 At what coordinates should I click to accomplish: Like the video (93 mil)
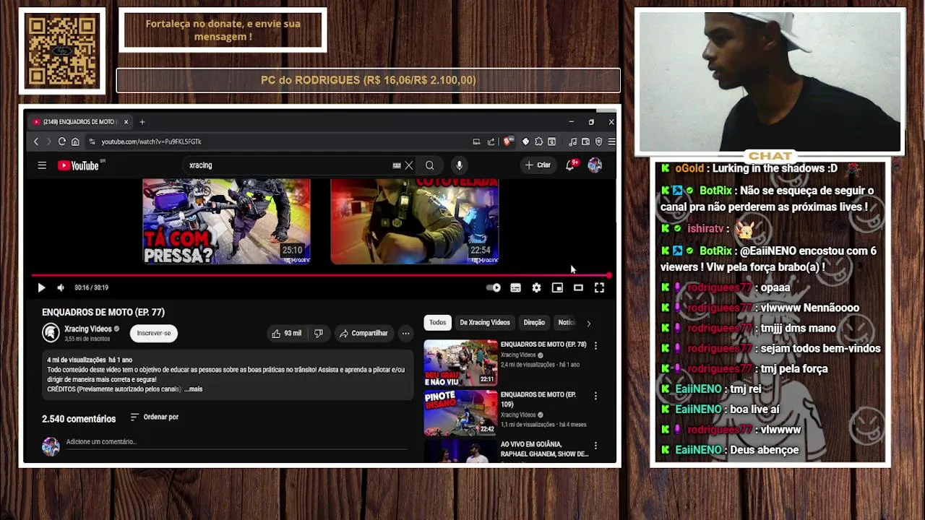[x=287, y=333]
